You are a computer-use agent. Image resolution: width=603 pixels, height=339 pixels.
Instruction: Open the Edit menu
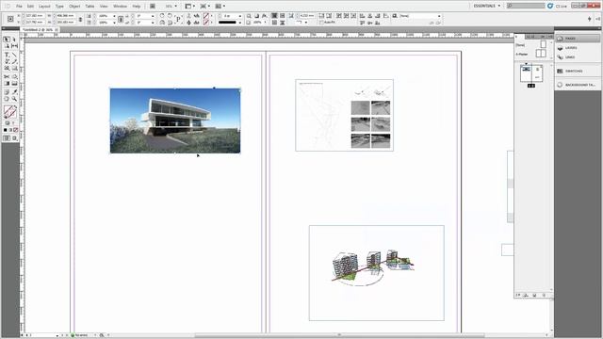[30, 7]
